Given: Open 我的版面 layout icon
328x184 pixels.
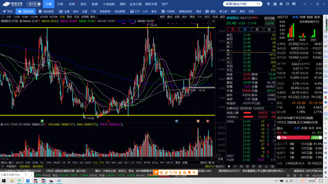Looking at the screenshot, I should tap(40, 11).
